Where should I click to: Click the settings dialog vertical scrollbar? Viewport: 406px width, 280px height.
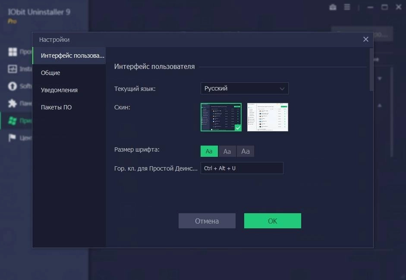point(371,70)
